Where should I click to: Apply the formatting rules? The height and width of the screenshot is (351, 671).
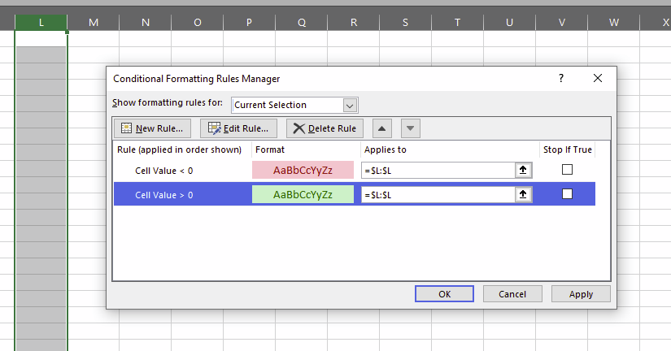[581, 294]
